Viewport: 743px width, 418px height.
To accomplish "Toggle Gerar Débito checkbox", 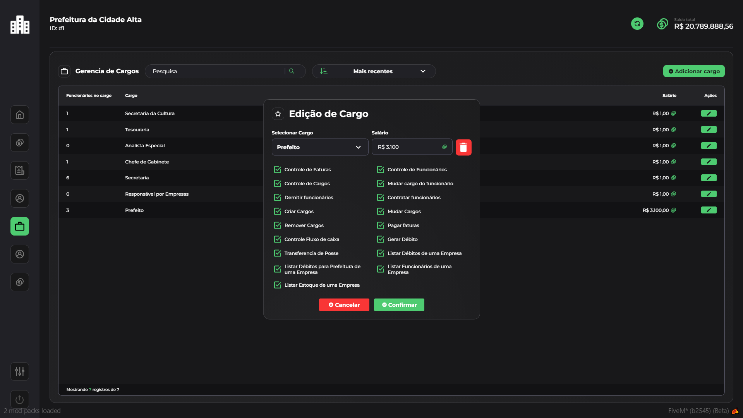I will (x=380, y=239).
